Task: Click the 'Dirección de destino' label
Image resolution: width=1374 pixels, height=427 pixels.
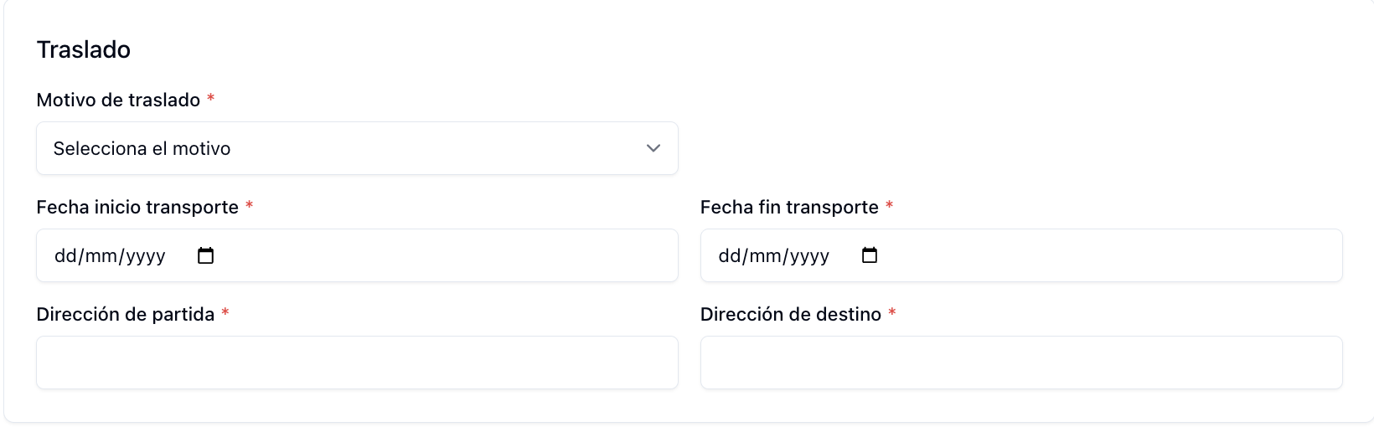Action: pyautogui.click(x=791, y=314)
